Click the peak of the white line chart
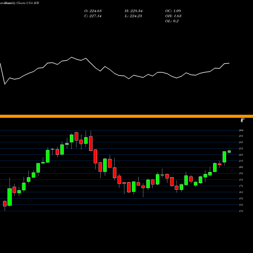The width and height of the screenshot is (253, 253). (72, 57)
